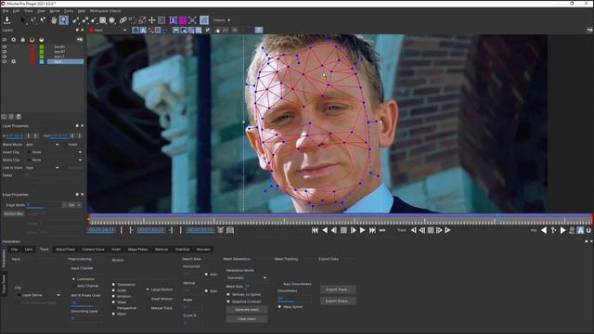Open the Link to track dropdown
The width and height of the screenshot is (594, 334).
(42, 167)
